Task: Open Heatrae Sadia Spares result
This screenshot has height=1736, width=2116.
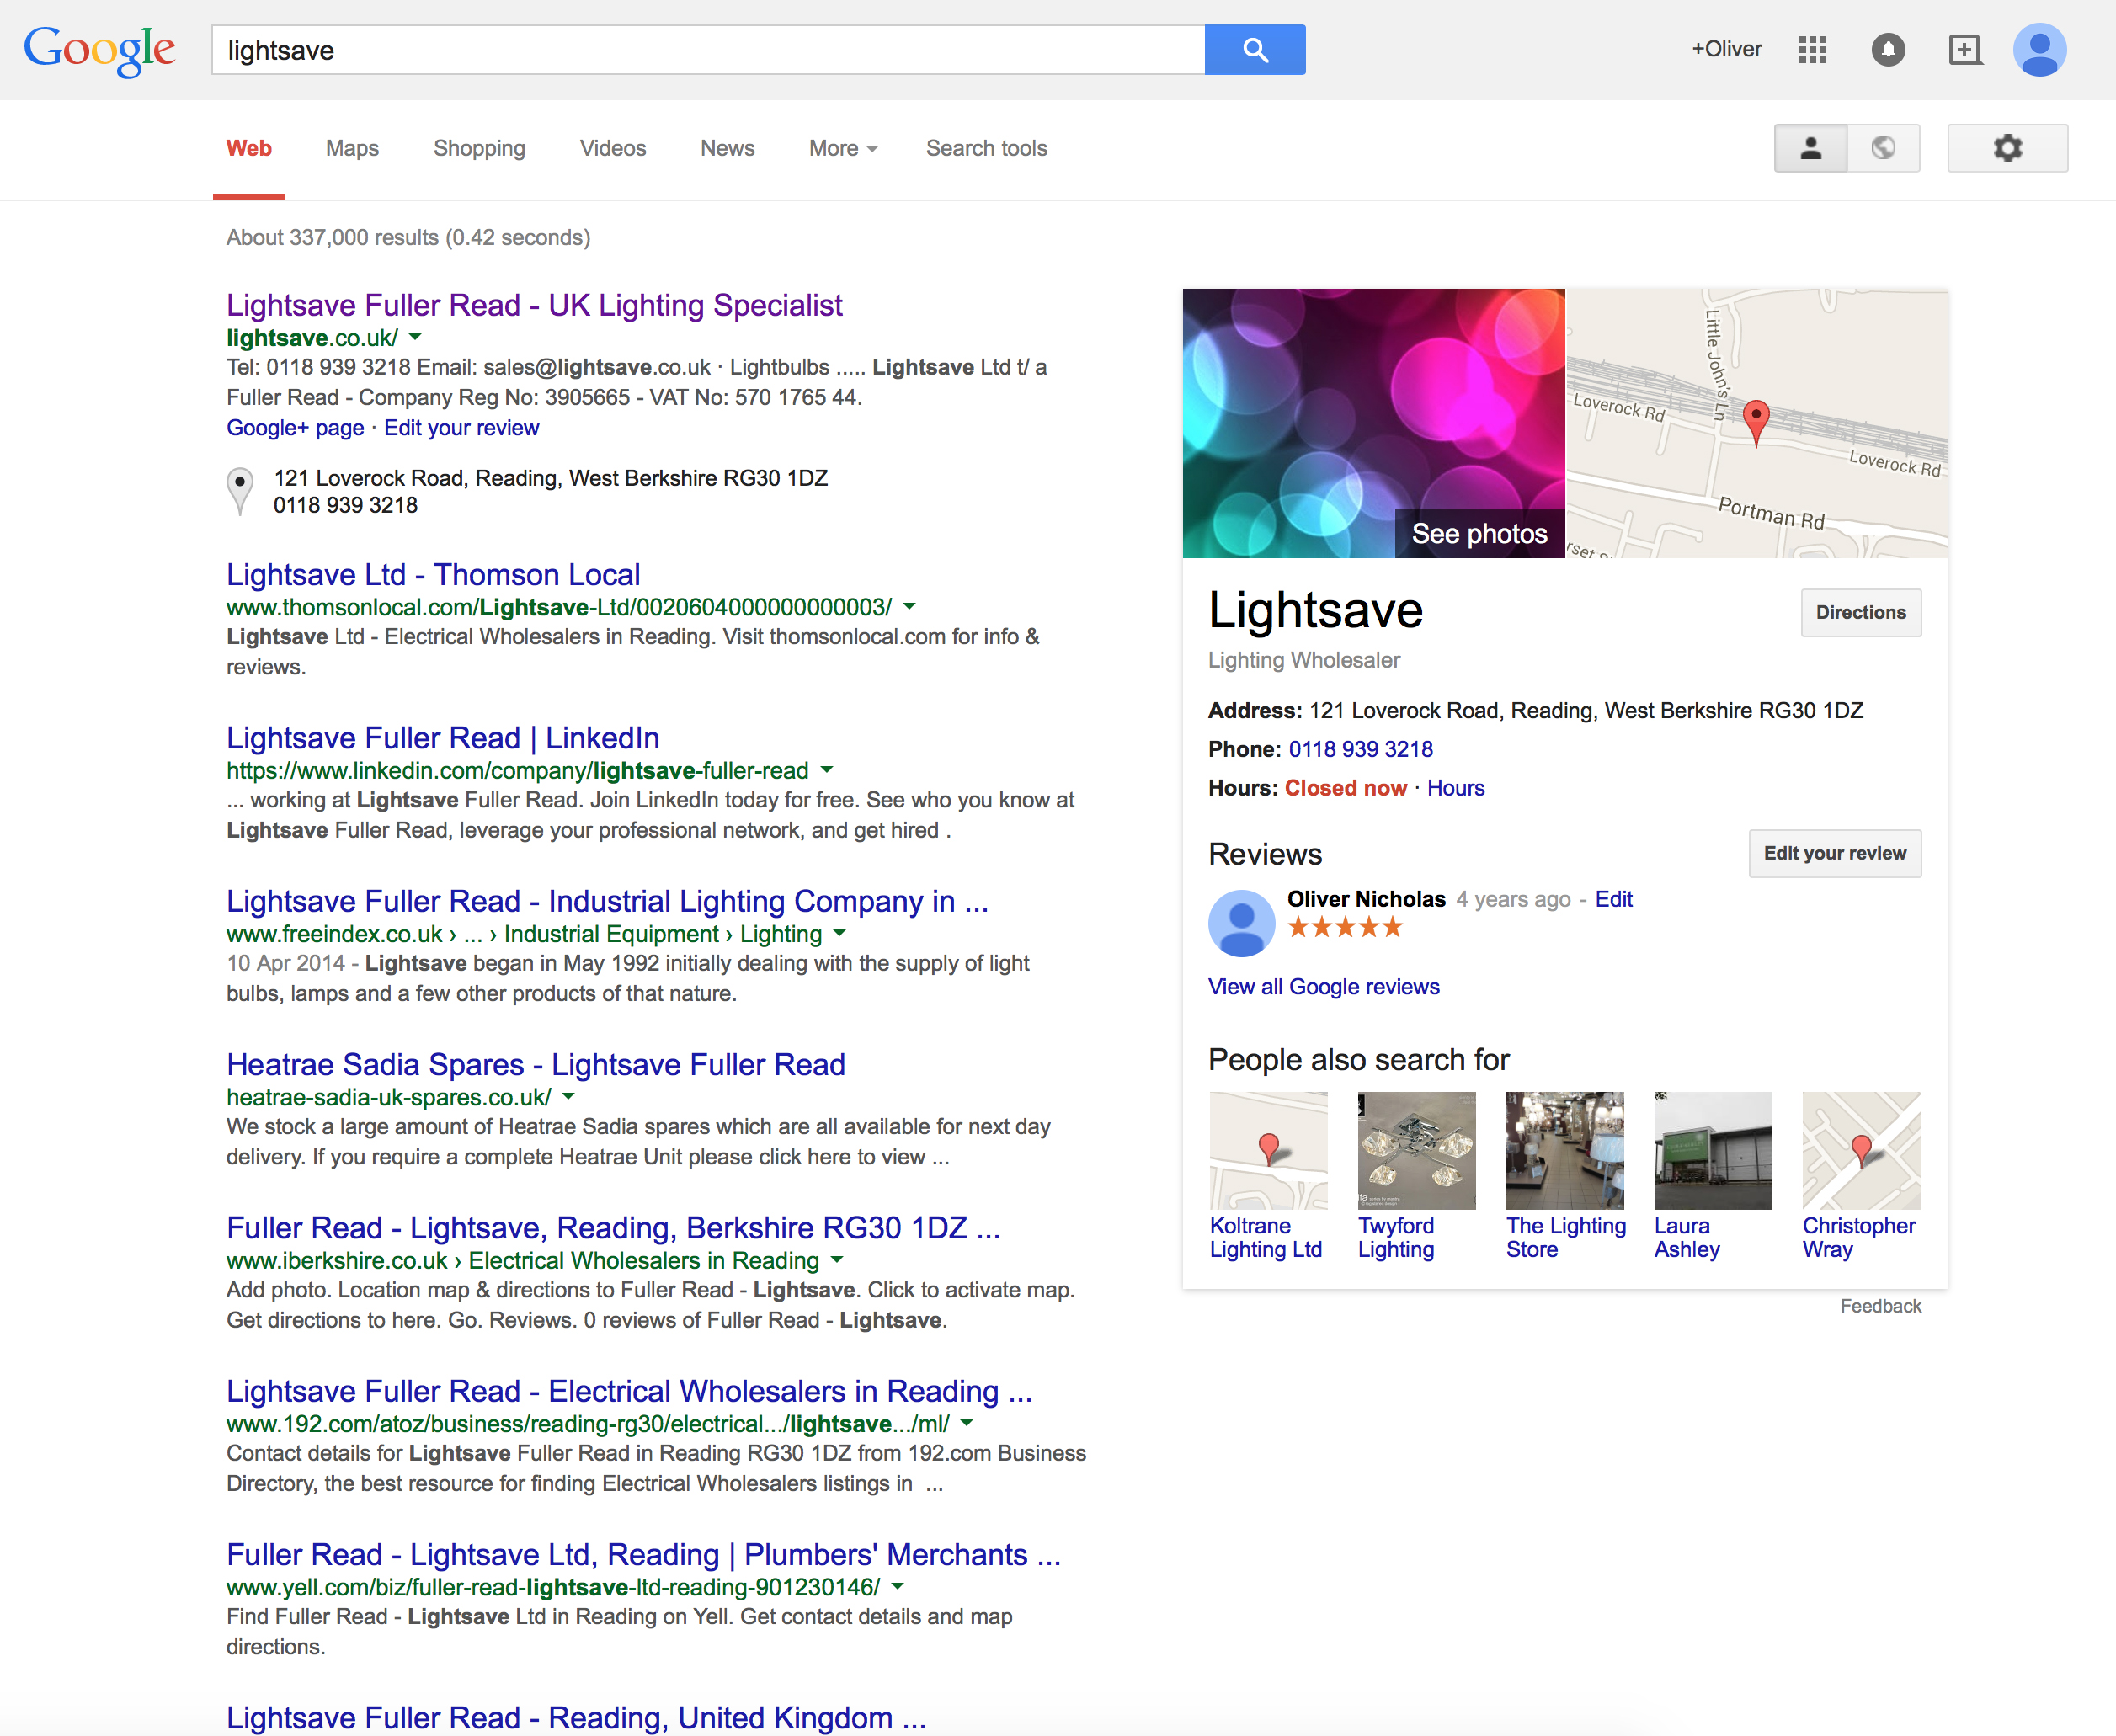Action: 536,1064
